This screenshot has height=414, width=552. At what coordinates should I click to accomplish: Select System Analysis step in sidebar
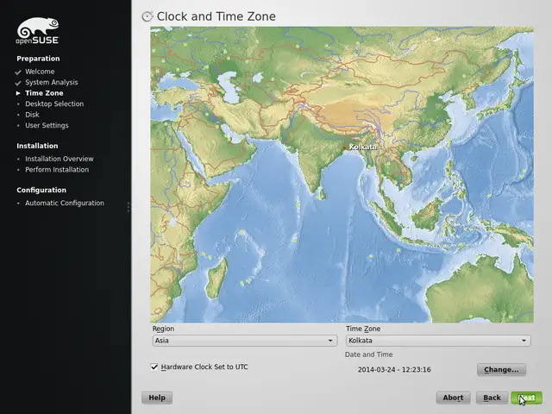(52, 83)
